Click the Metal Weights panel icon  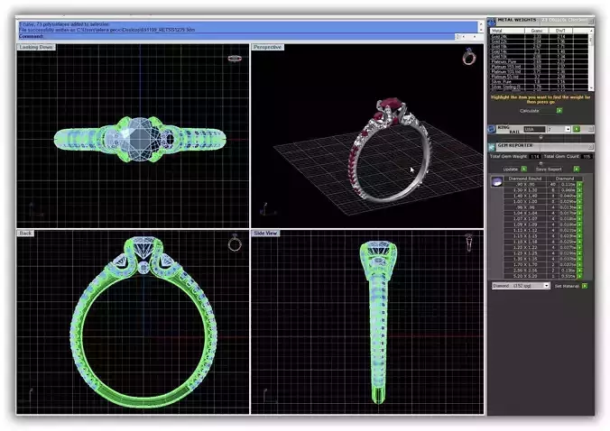pos(492,22)
